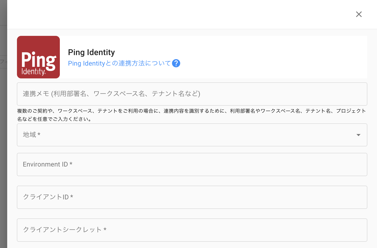Open the Ping Identityとの連携方法について link
377x248 pixels.
119,63
